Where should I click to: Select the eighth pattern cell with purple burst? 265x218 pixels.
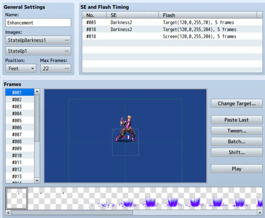tap(173, 198)
